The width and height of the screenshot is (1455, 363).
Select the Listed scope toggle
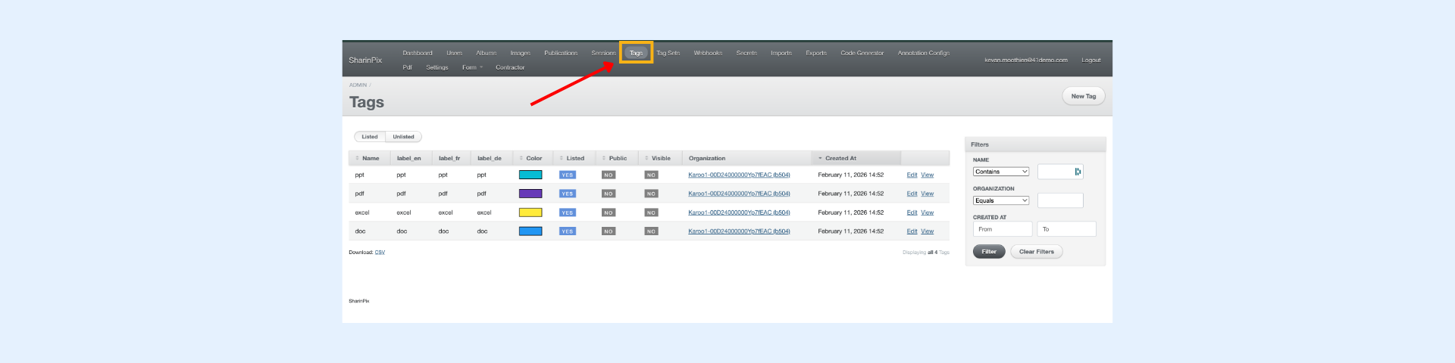click(x=370, y=137)
